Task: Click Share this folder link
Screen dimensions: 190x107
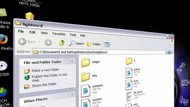Action: tap(44, 85)
